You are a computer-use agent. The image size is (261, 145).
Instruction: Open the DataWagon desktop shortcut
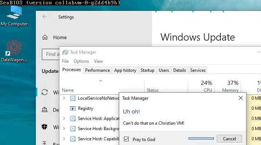tap(14, 49)
